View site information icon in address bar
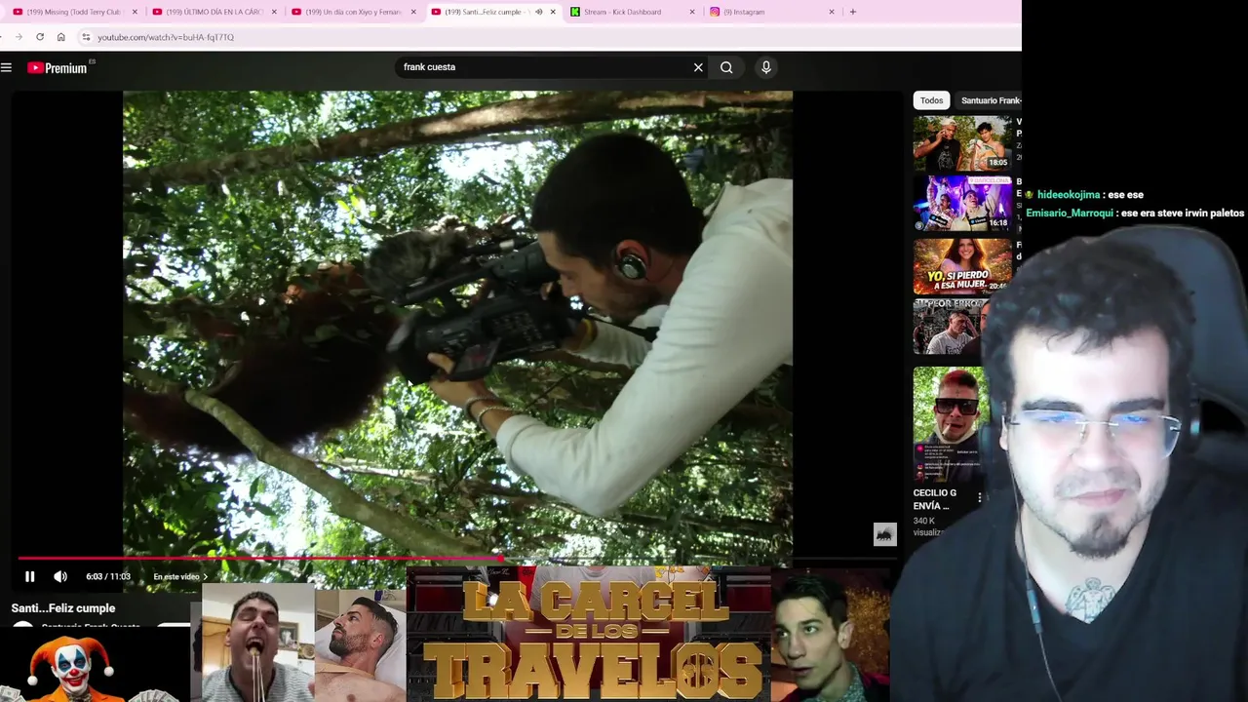 [x=86, y=37]
